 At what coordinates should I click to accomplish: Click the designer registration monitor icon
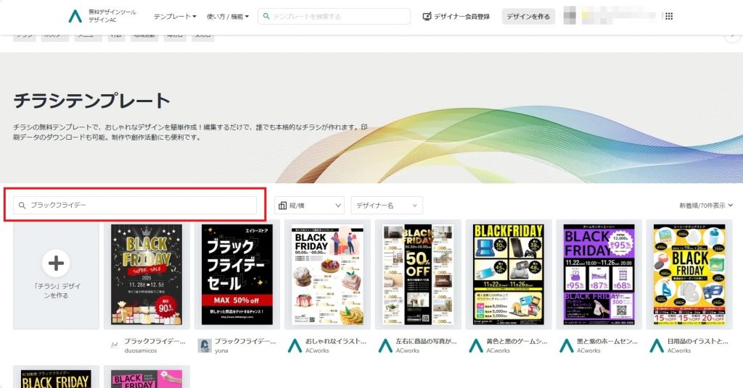[427, 17]
